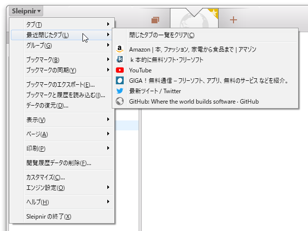Image resolution: width=308 pixels, height=231 pixels.
Task: Open ブックマークの同期(Y) submenu
Action: point(62,70)
